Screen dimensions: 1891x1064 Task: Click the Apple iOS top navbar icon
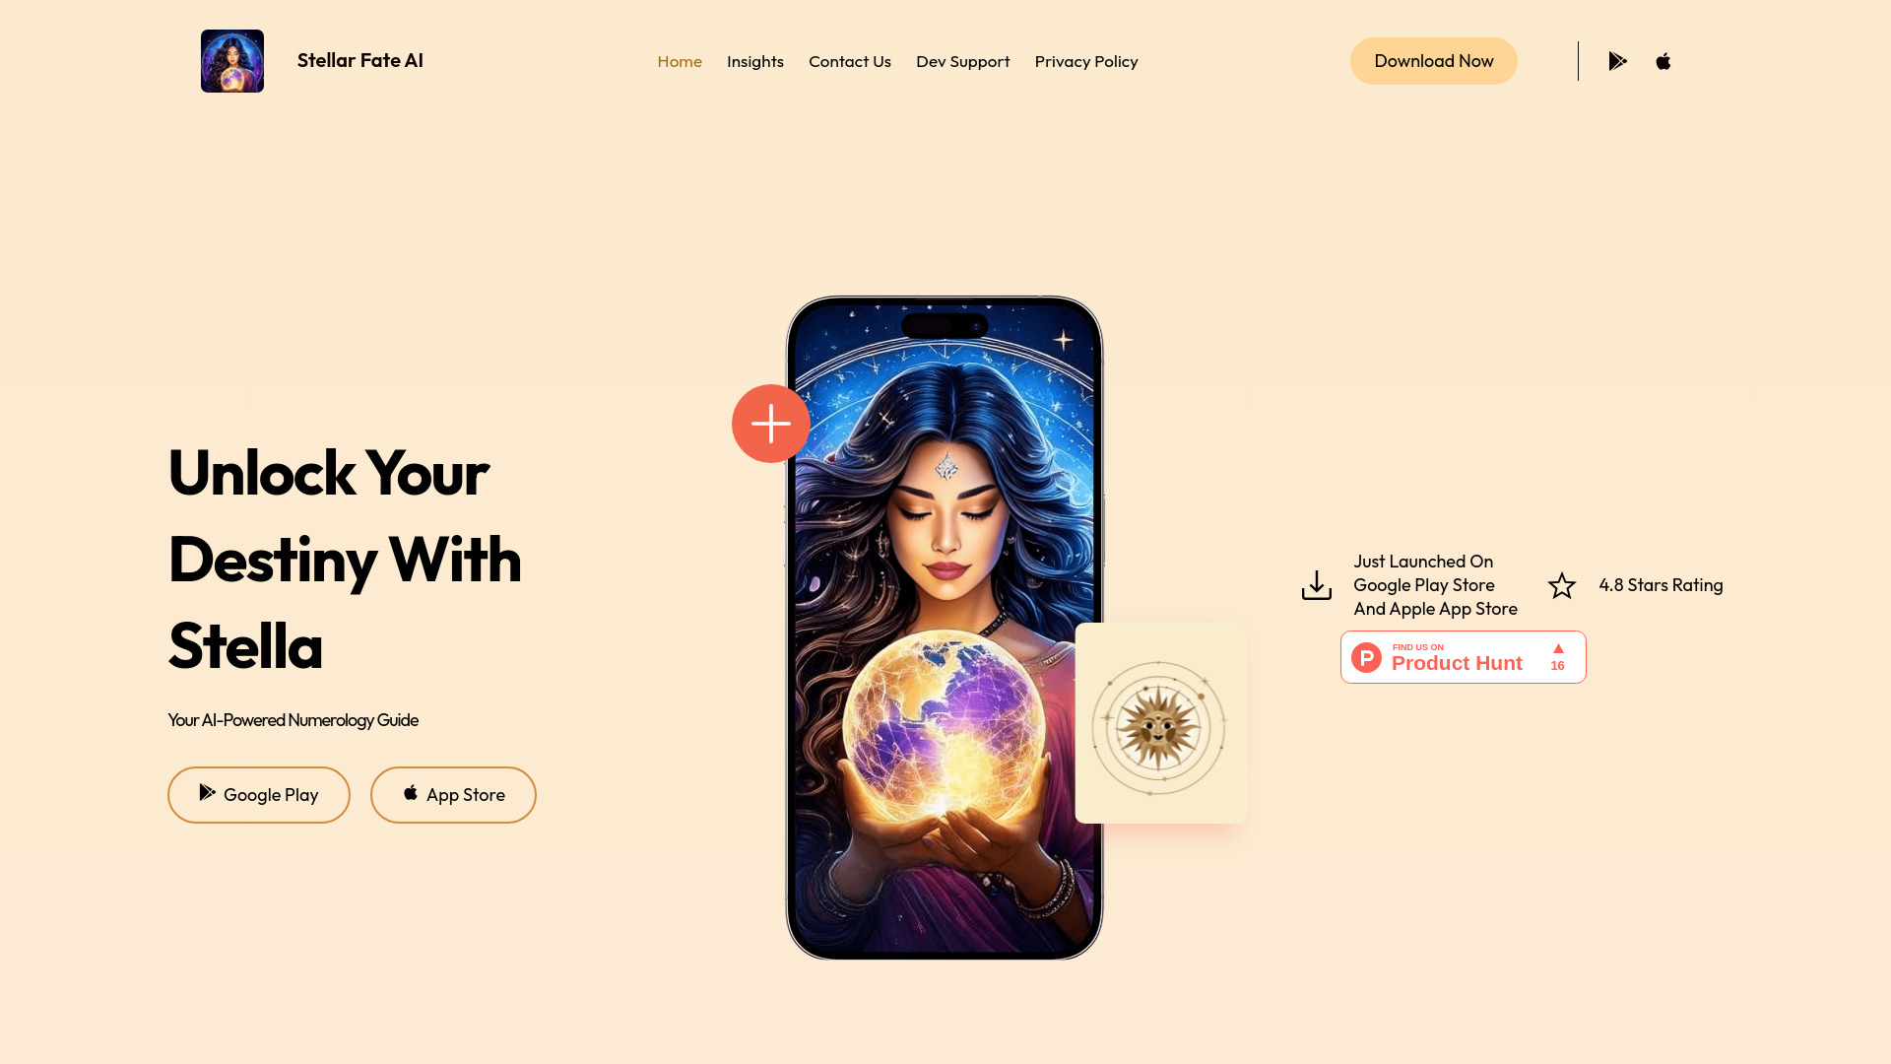coord(1663,61)
